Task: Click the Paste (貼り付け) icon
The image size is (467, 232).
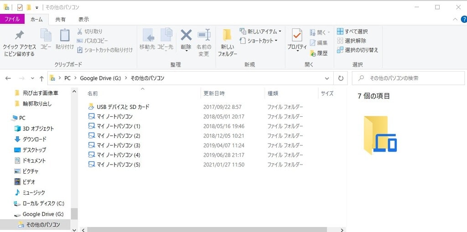Action: pos(65,39)
